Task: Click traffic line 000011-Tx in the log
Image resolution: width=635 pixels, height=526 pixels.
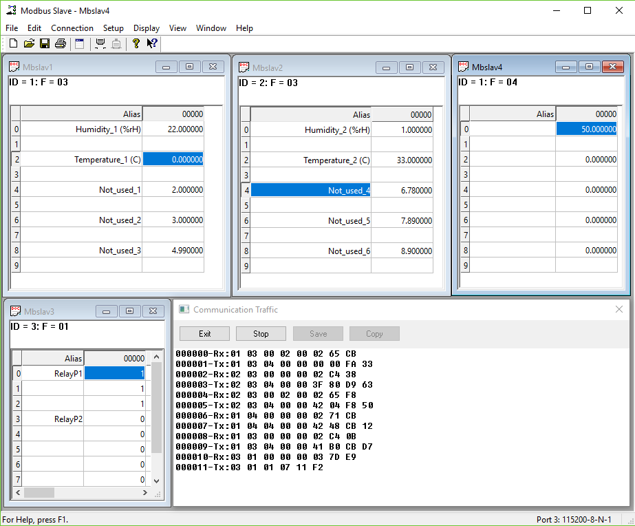Action: click(x=250, y=467)
